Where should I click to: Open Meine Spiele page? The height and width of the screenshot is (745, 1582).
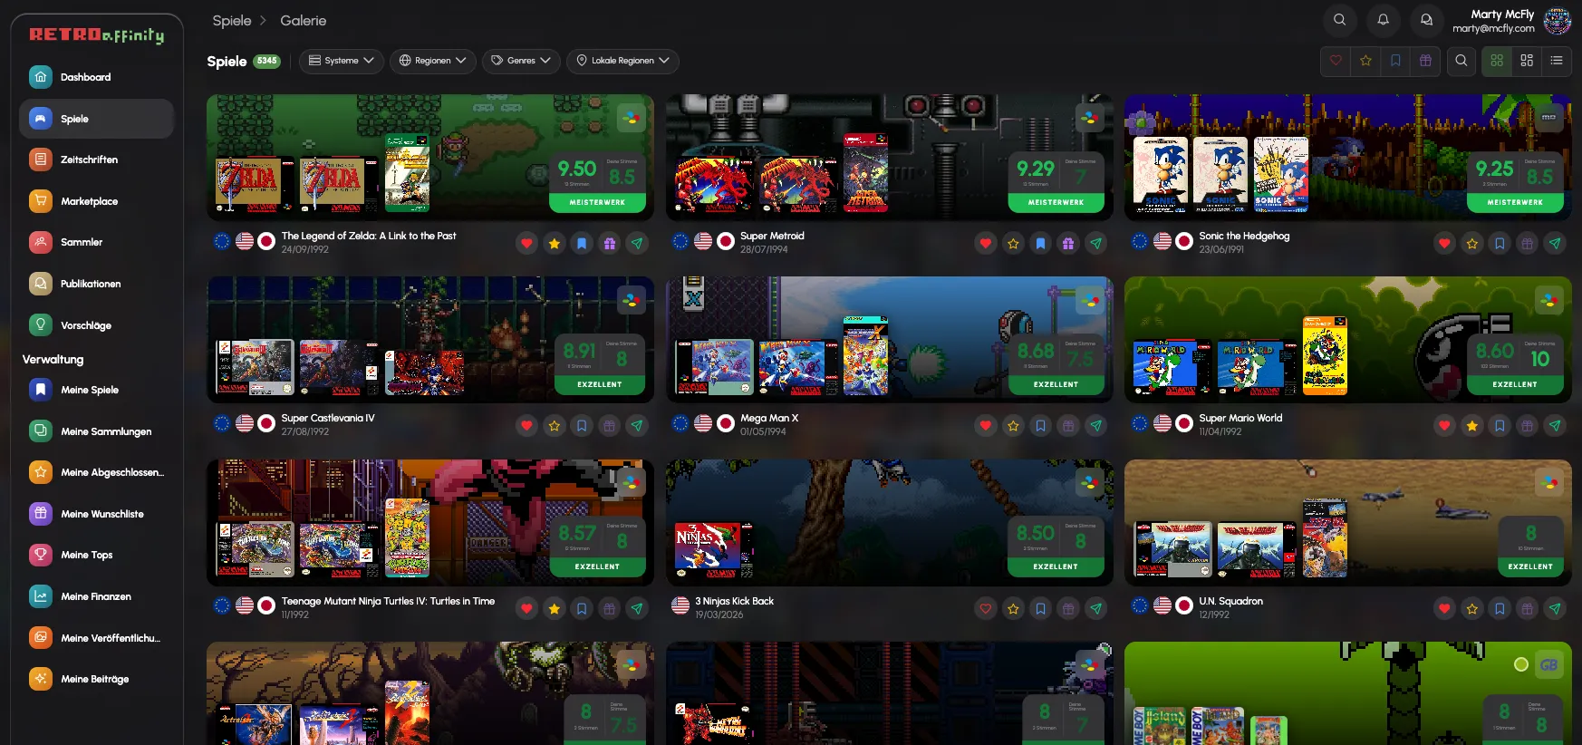point(96,390)
